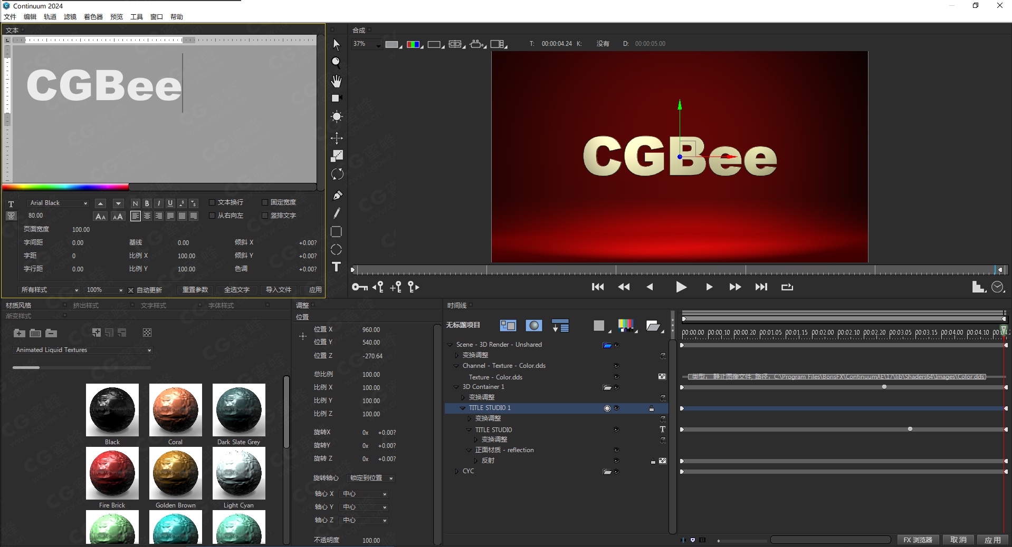Enable the 竖排文字 checkbox
The height and width of the screenshot is (547, 1012).
[265, 216]
